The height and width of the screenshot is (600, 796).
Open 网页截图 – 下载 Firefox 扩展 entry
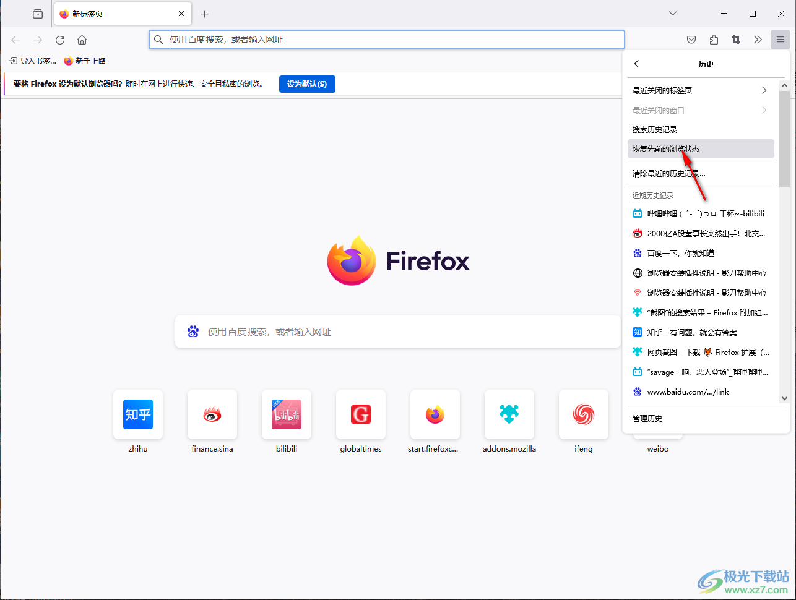pyautogui.click(x=701, y=352)
